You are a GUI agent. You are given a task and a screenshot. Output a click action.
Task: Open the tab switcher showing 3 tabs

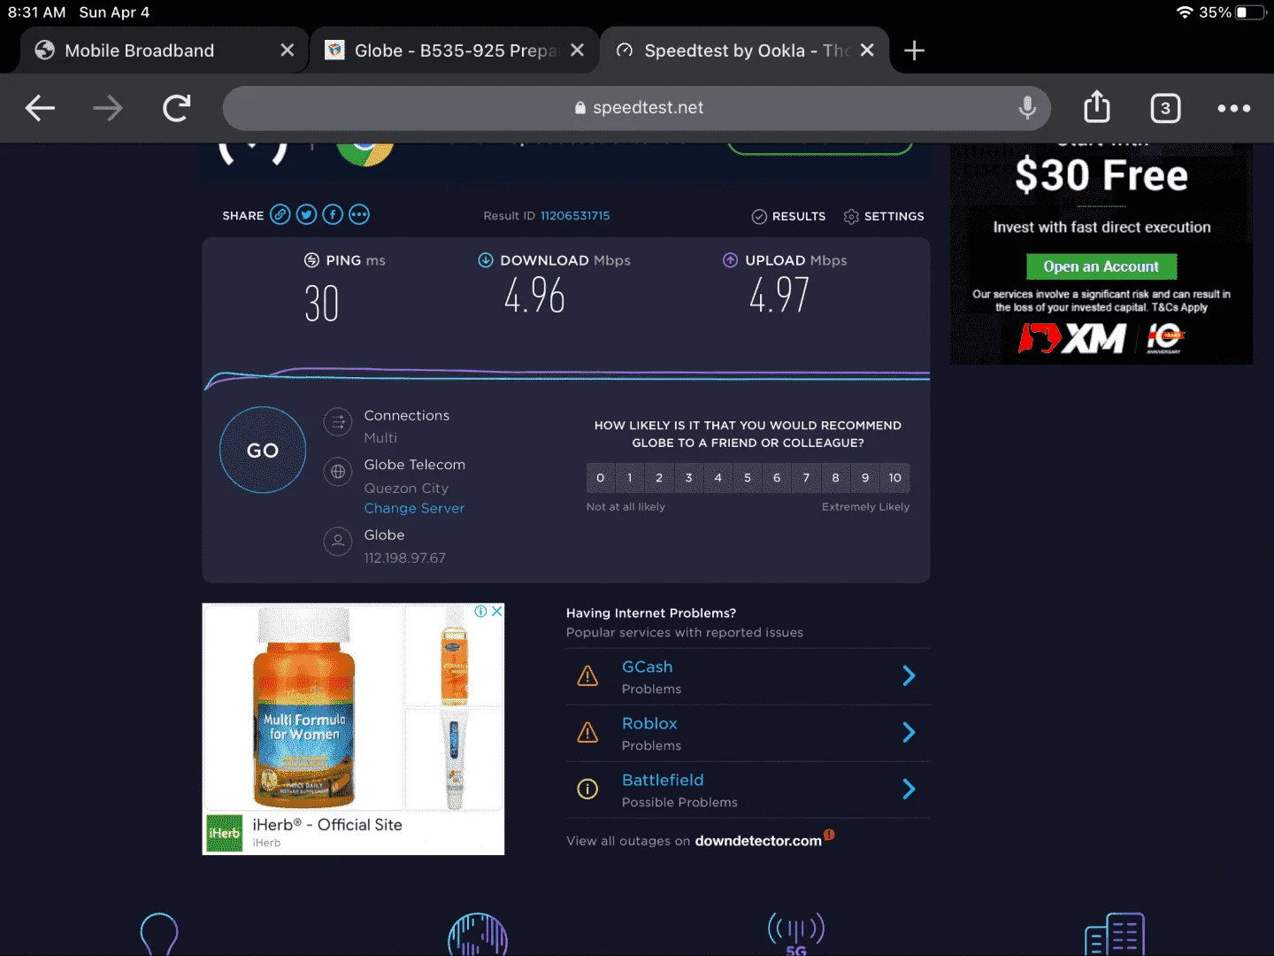(x=1165, y=108)
